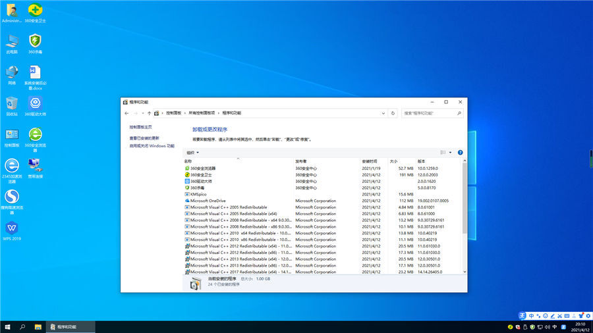Image resolution: width=593 pixels, height=333 pixels.
Task: Open the network tray icon
Action: [540, 327]
